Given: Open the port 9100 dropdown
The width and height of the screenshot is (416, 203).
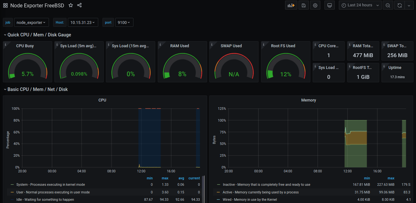Looking at the screenshot, I should (x=124, y=22).
